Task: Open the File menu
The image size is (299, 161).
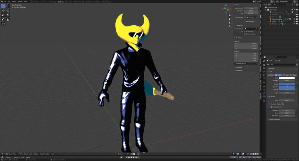Action: [5, 1]
